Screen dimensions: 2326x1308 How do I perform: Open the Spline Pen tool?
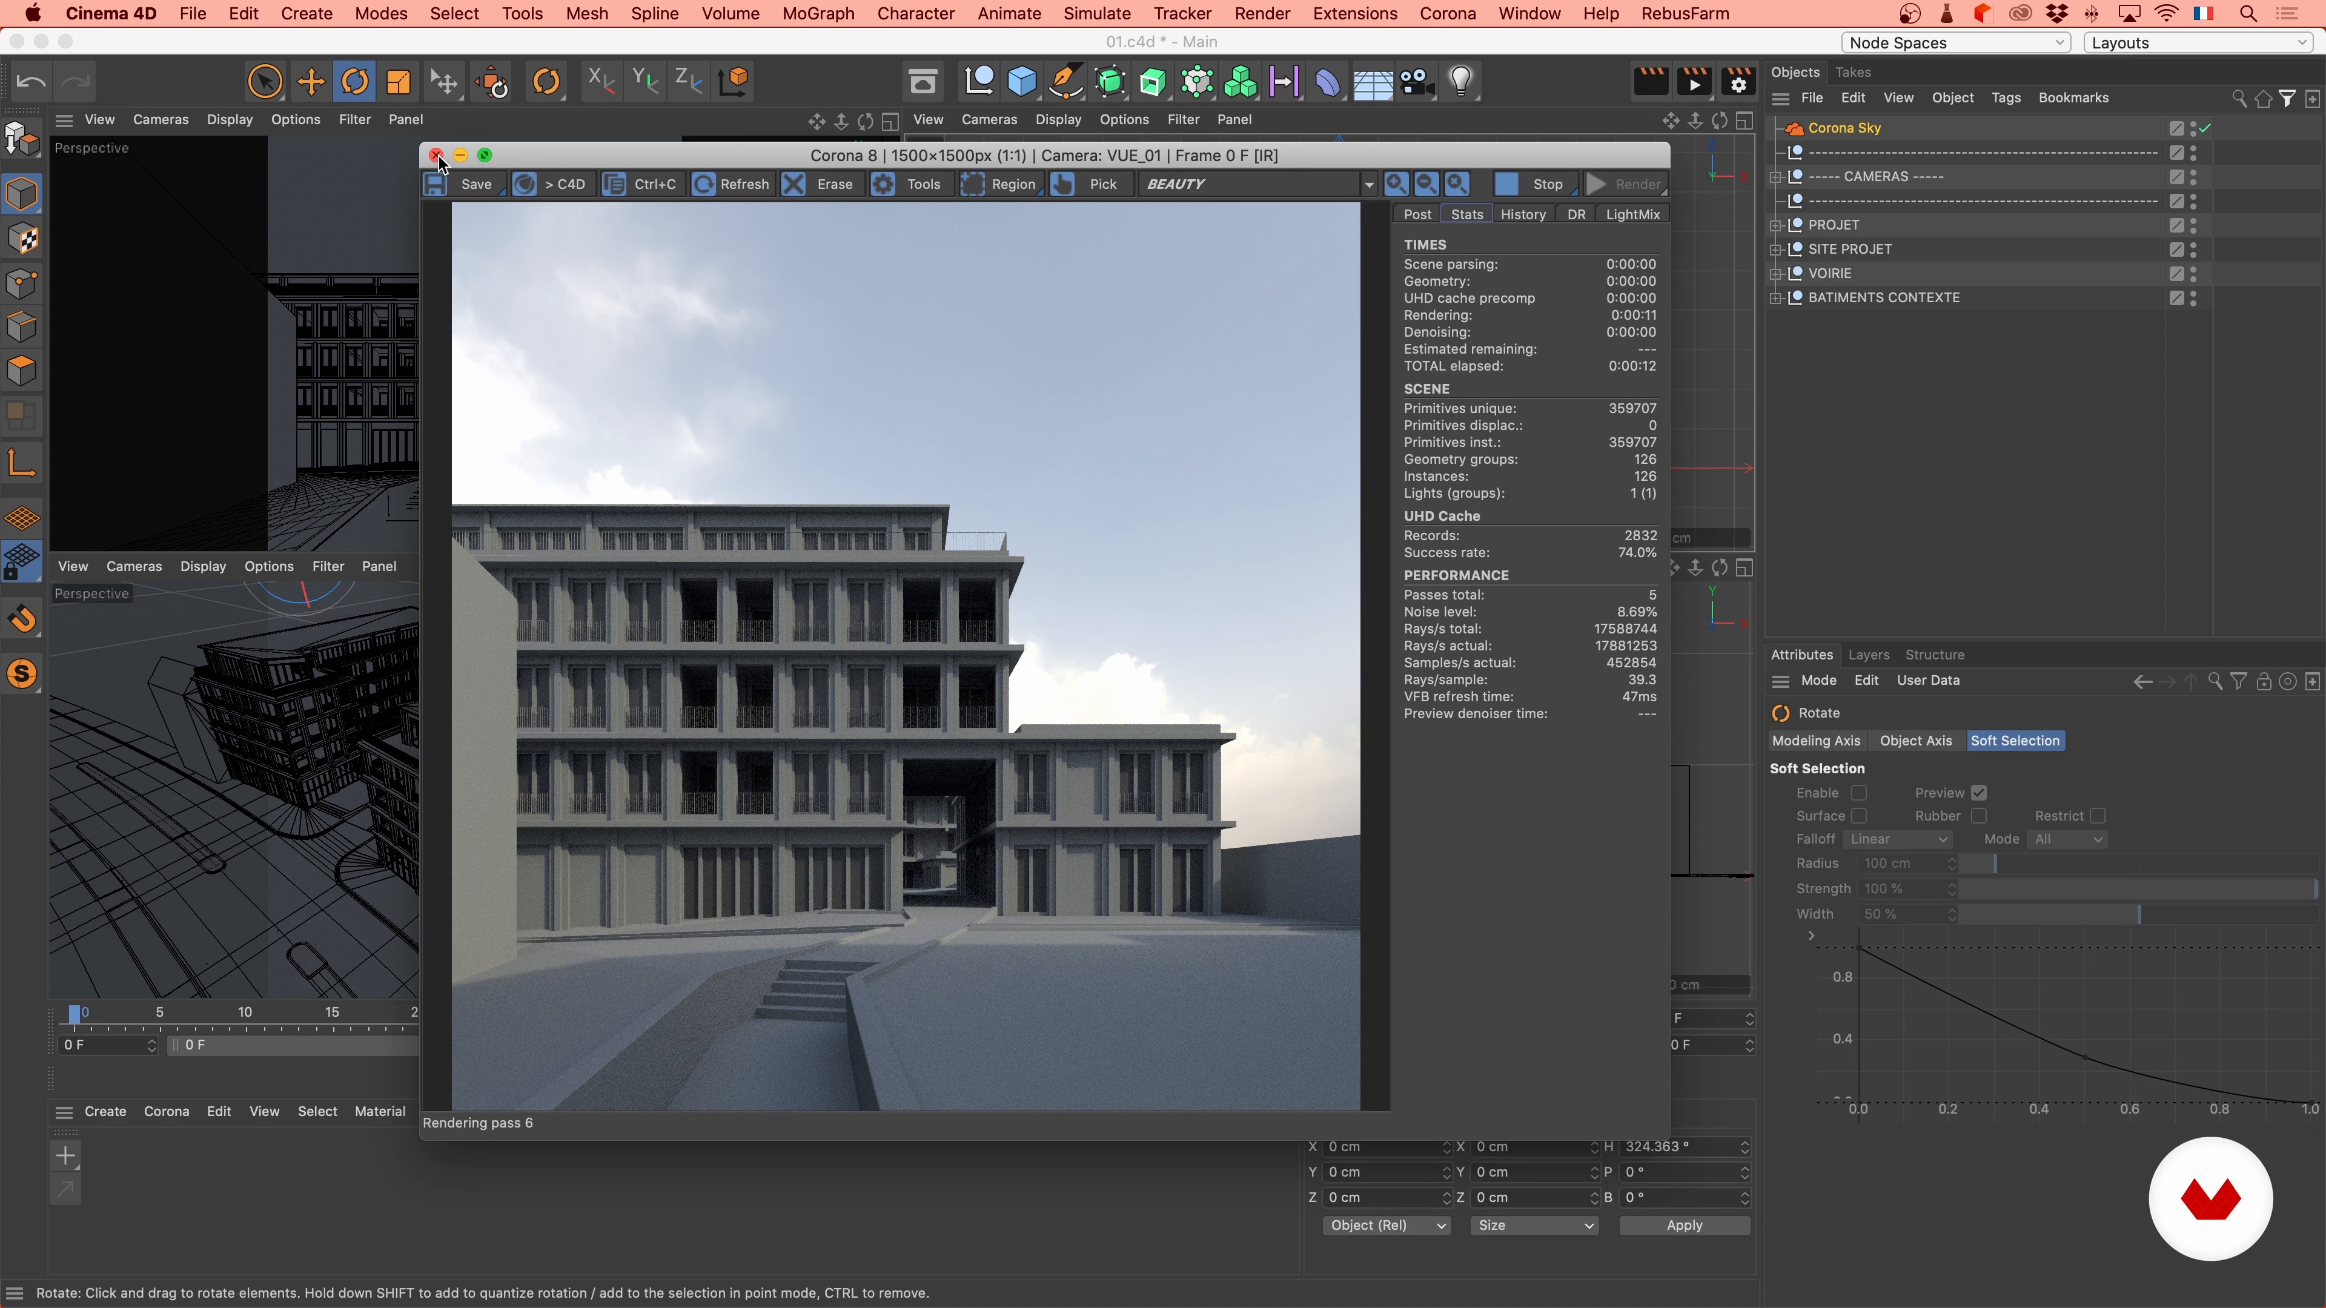tap(1066, 82)
